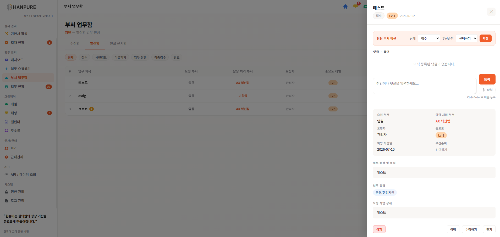Select the 업무 진행 filter chip
The width and height of the screenshot is (500, 237).
click(140, 57)
